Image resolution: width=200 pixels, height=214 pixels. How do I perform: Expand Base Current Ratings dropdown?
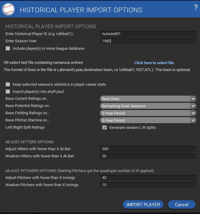click(x=148, y=99)
